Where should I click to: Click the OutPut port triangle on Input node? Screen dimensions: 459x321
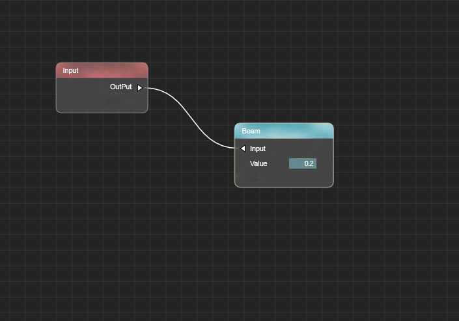[139, 87]
